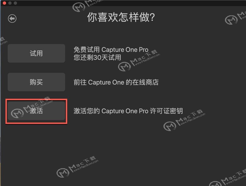
Task: Click the Mac下载 watermark logo at bottom center
Action: 78,167
